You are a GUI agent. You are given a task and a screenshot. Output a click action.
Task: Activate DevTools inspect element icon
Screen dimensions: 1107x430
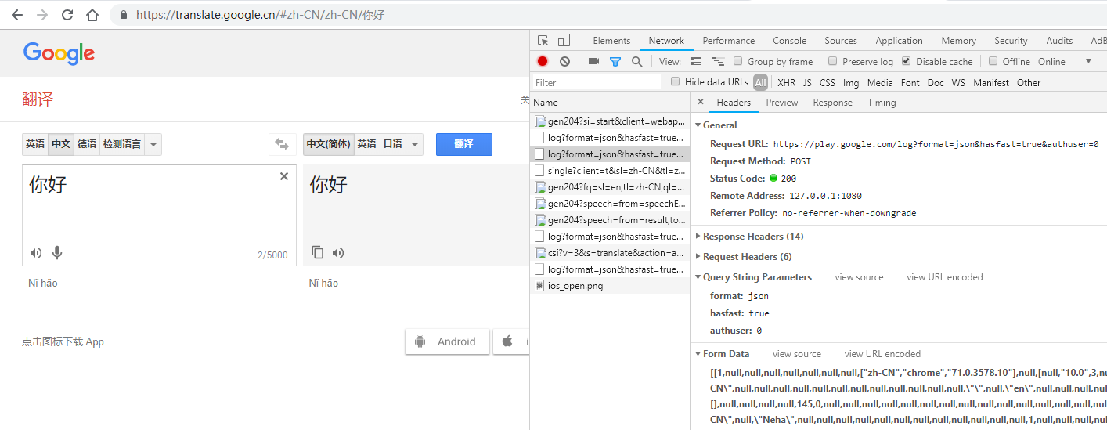click(543, 41)
